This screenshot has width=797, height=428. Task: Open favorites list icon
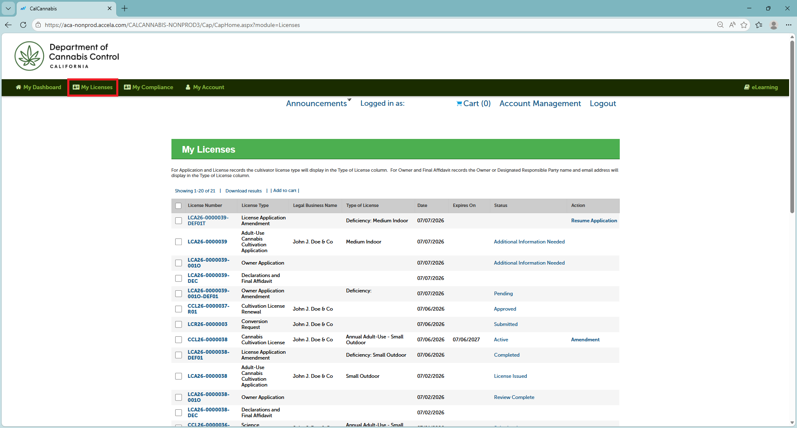point(759,25)
